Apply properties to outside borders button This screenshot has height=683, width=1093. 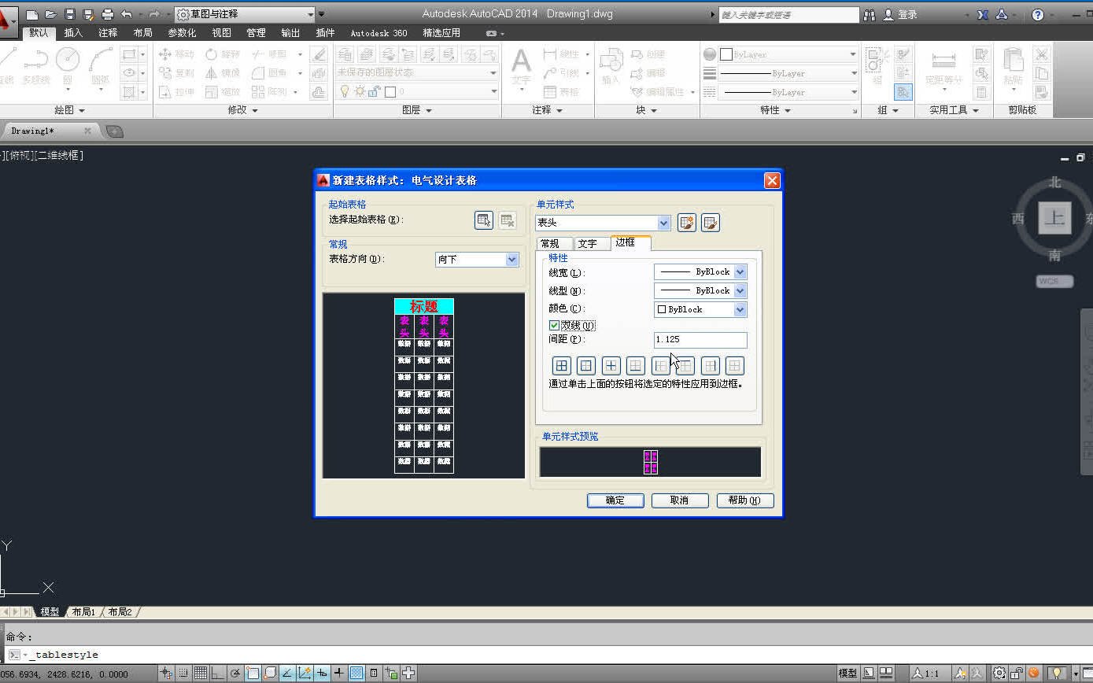click(x=586, y=365)
